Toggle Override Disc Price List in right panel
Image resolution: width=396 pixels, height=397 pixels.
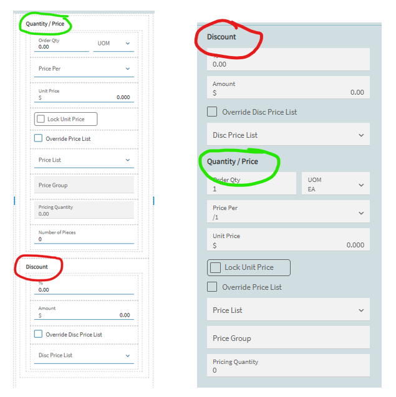pos(212,112)
